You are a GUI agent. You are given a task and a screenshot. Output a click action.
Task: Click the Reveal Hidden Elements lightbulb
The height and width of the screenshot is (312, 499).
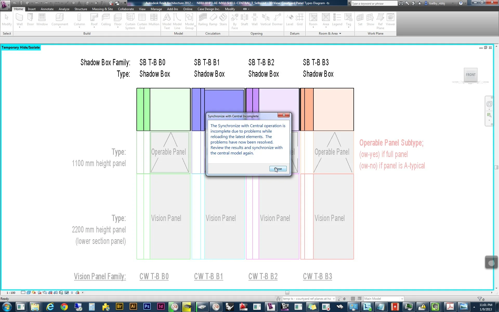[72, 292]
